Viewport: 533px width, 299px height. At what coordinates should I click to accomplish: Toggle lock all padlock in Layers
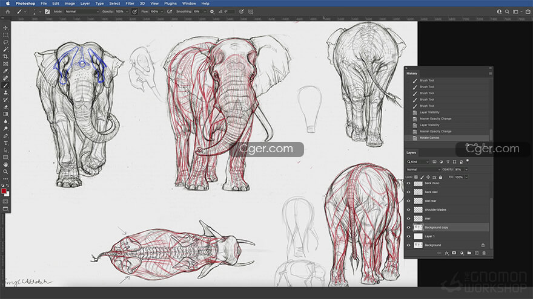(440, 177)
